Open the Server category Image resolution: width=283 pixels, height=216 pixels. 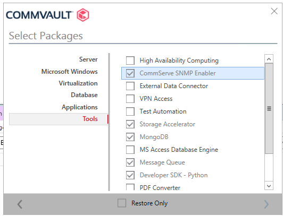tap(88, 59)
